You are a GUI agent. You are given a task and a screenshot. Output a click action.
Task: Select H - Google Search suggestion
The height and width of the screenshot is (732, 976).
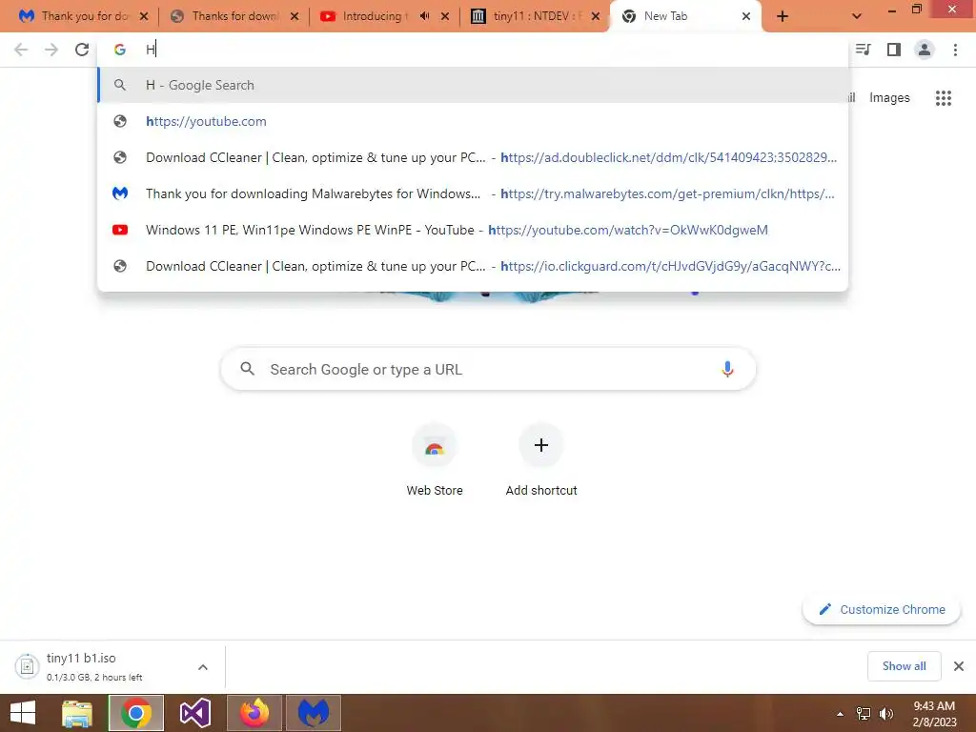[x=473, y=85]
